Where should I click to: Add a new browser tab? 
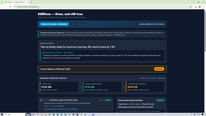coord(31,2)
